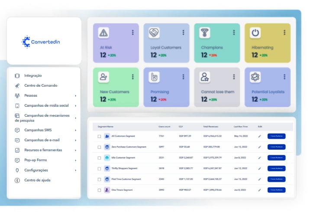Click the Recursos e ferramentas icon
313x216 pixels.
(17, 150)
